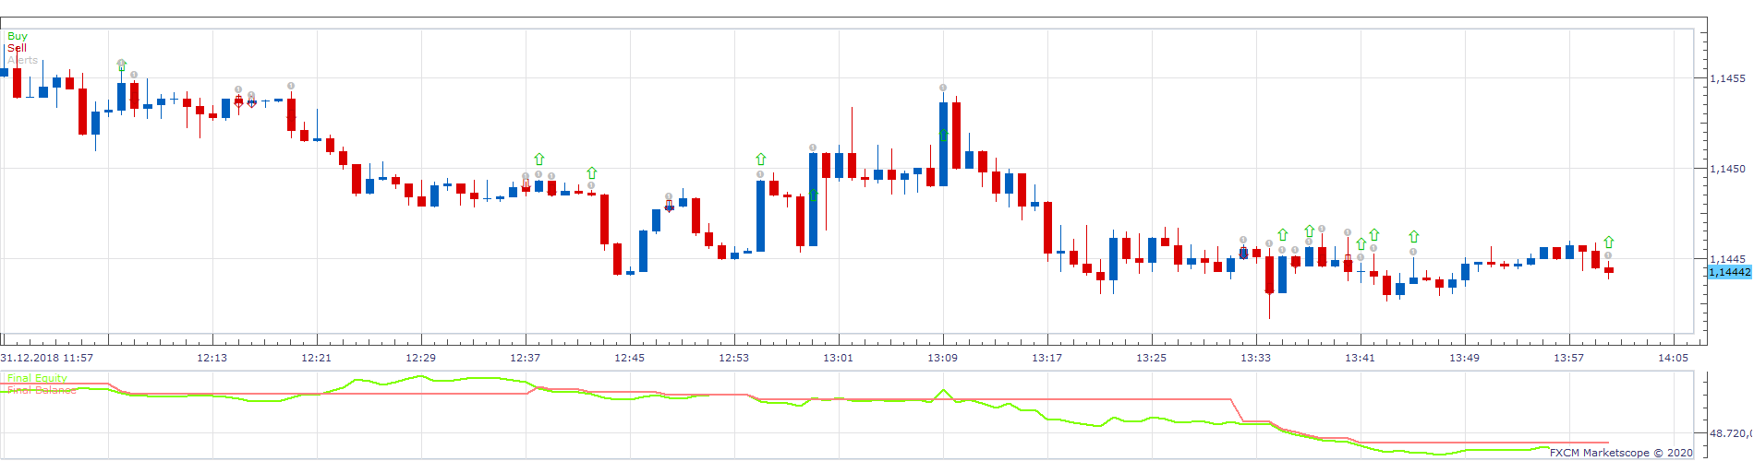Select the lone buy arrow at 13:45

(x=1413, y=237)
